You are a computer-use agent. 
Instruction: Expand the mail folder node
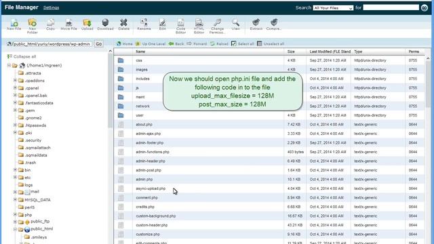click(15, 192)
